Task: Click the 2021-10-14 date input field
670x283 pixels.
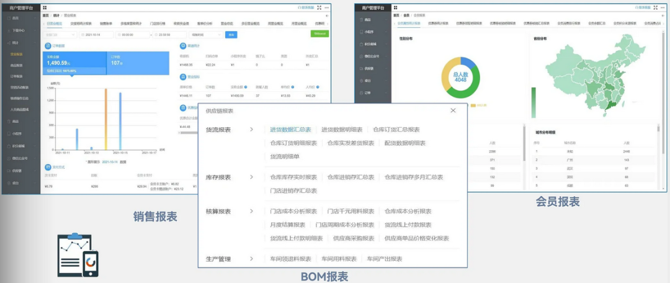Action: (x=96, y=35)
